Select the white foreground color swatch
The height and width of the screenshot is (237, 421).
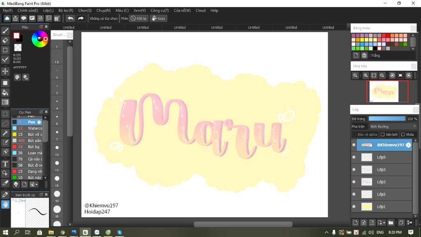click(16, 35)
